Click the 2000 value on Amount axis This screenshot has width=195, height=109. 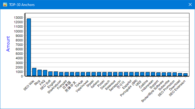[x=19, y=67]
